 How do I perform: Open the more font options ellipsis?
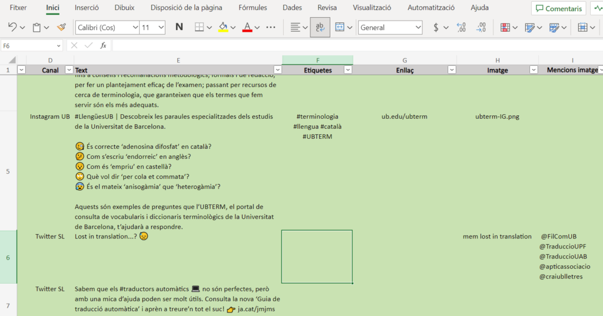coord(271,28)
